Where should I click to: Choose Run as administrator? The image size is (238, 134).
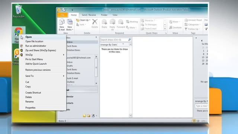(x=43, y=46)
